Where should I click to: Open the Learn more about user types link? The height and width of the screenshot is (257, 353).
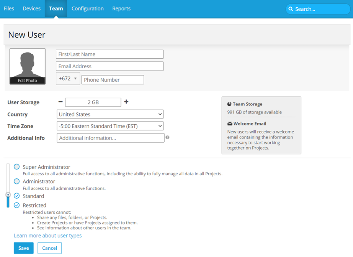coord(48,236)
